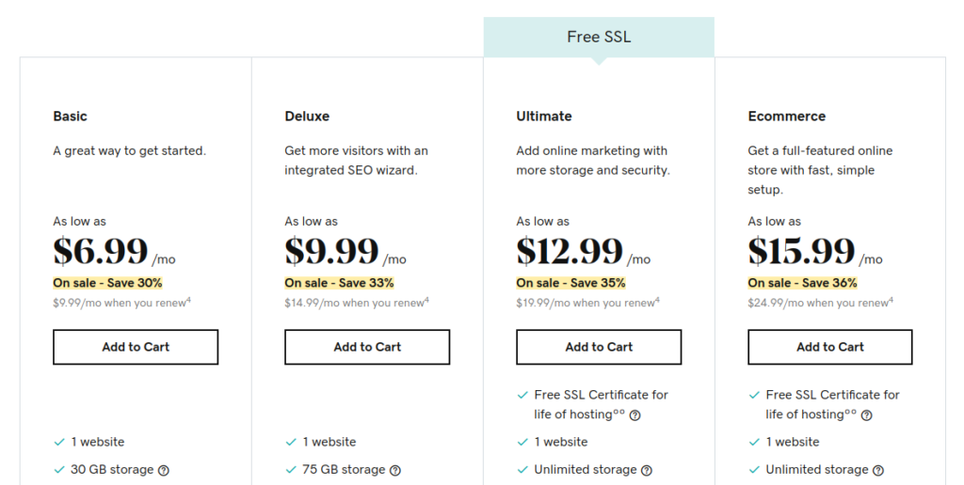Viewport: 964px width, 485px height.
Task: Click Deluxe On sale - Save 33% label
Action: 339,283
